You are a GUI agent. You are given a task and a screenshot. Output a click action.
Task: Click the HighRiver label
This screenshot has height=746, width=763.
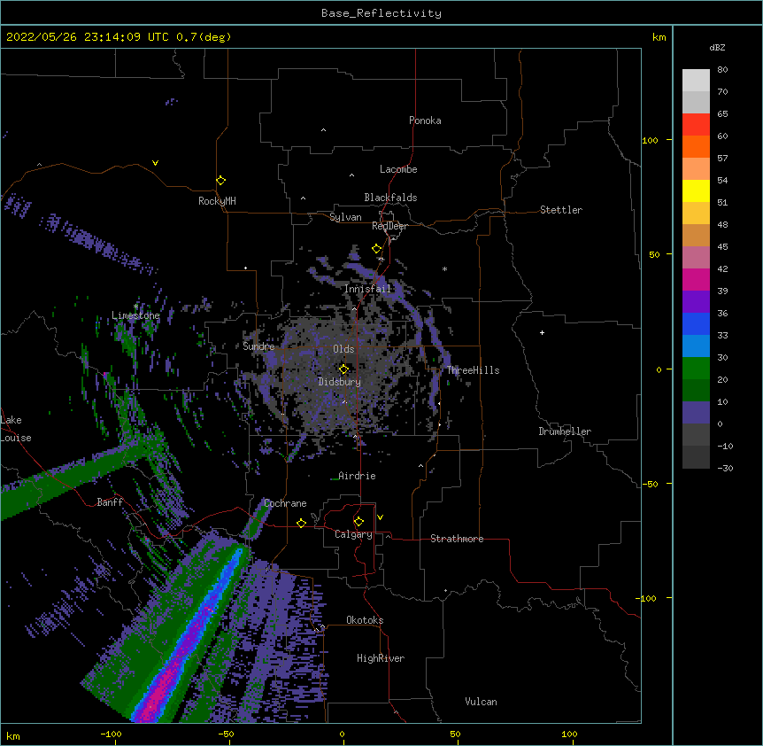coord(381,658)
